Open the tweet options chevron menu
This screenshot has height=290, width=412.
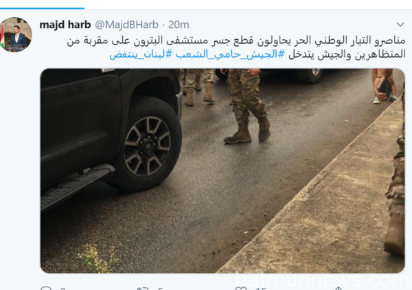coord(400,25)
